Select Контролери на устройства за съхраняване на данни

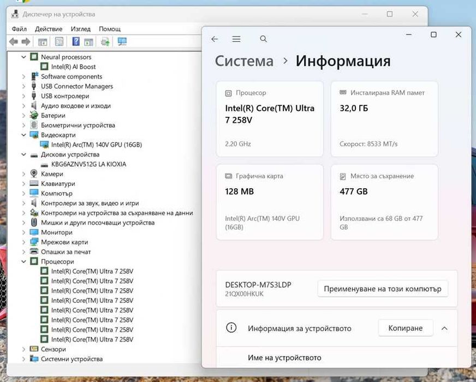tap(117, 213)
